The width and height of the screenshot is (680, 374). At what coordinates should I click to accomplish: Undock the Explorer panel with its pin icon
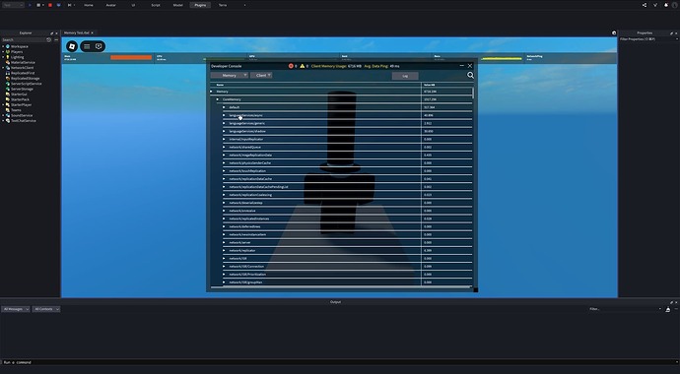[x=51, y=33]
